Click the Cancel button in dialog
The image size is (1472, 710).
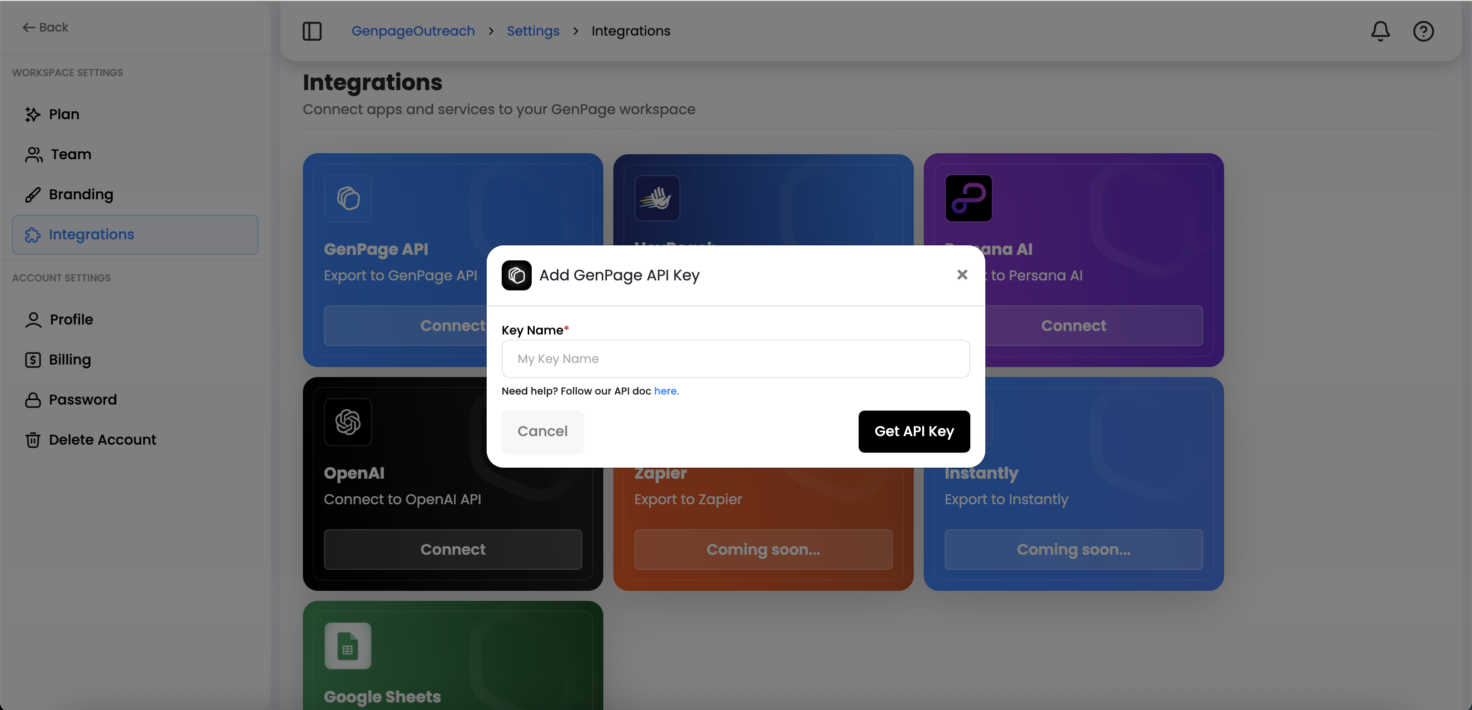pos(542,432)
